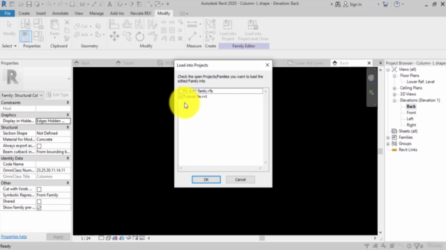Select the Copy tool in Modify panel
The height and width of the screenshot is (250, 446).
click(127, 36)
